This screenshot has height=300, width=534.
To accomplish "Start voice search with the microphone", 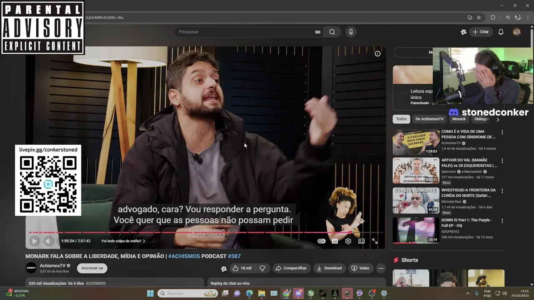I will (x=351, y=32).
